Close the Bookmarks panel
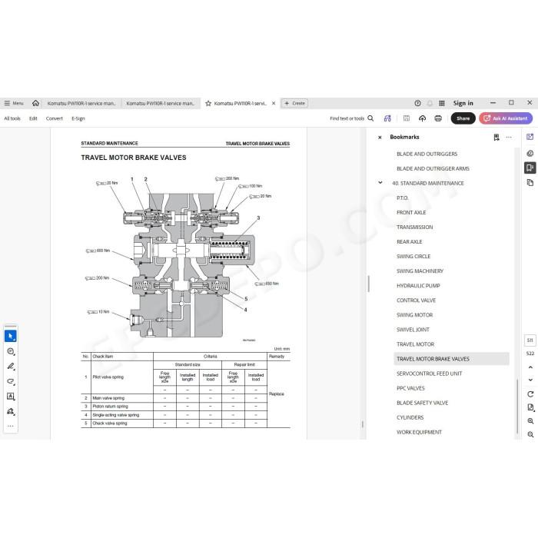 click(x=380, y=138)
